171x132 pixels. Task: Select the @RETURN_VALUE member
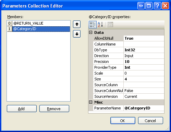click(39, 23)
